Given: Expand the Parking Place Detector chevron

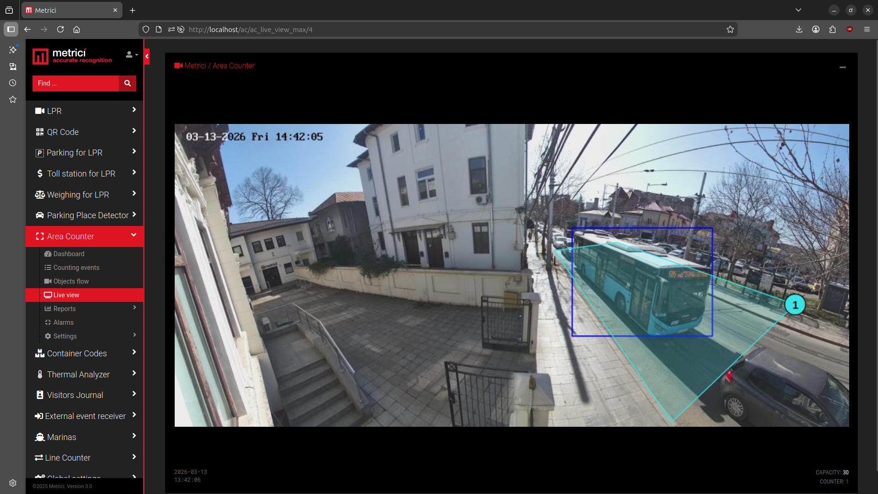Looking at the screenshot, I should pos(134,215).
